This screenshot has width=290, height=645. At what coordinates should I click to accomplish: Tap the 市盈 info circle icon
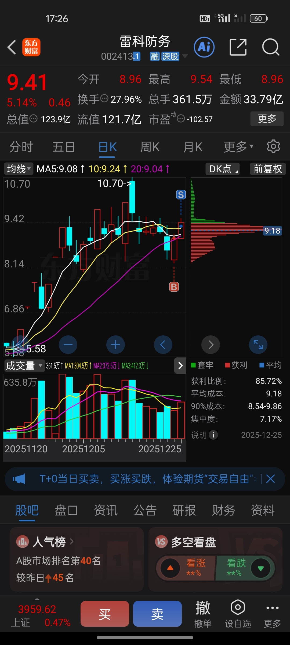pos(181,118)
